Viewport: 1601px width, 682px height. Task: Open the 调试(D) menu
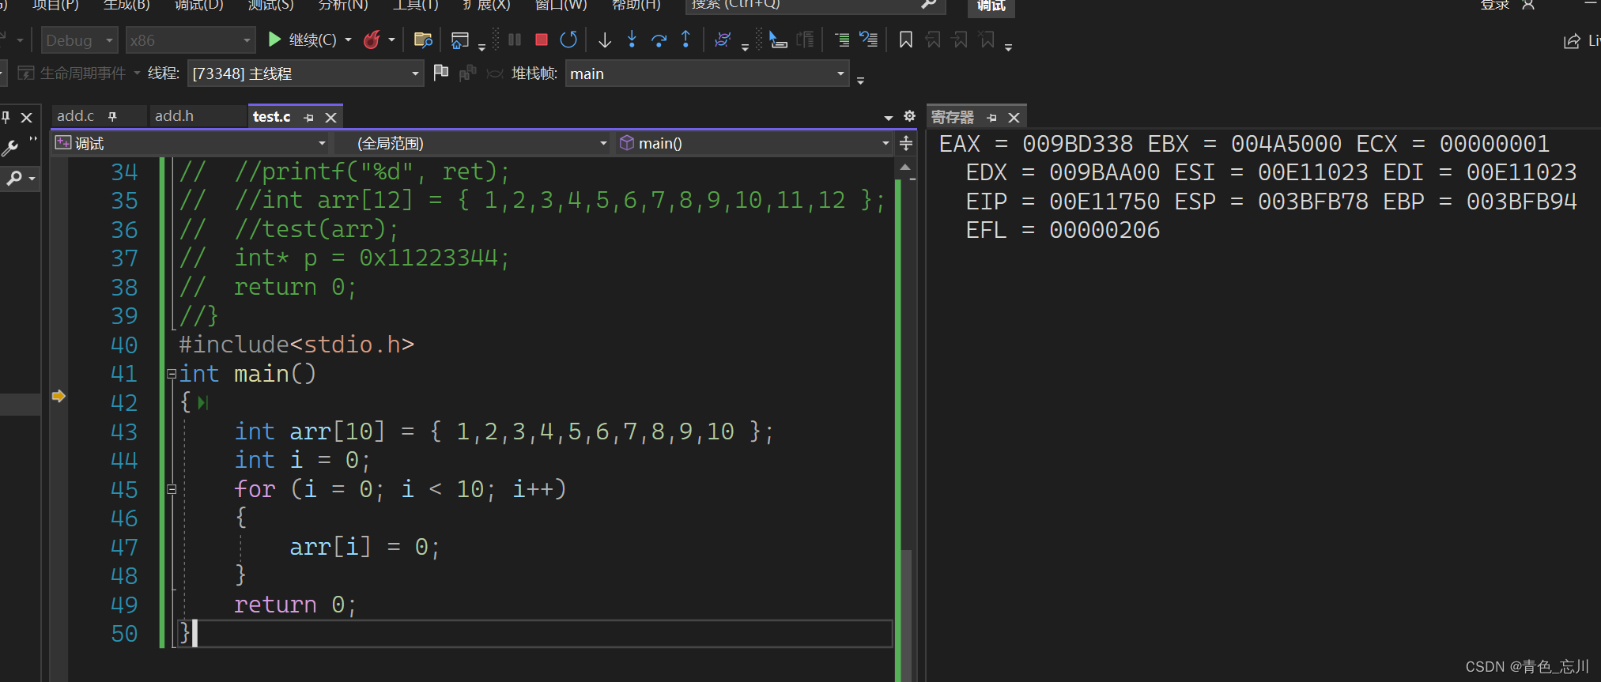198,5
